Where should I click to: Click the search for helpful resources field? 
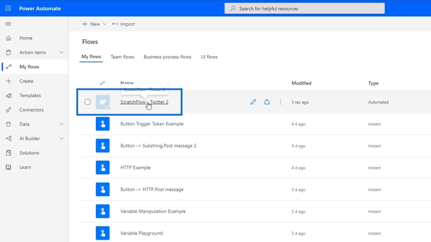click(x=304, y=9)
